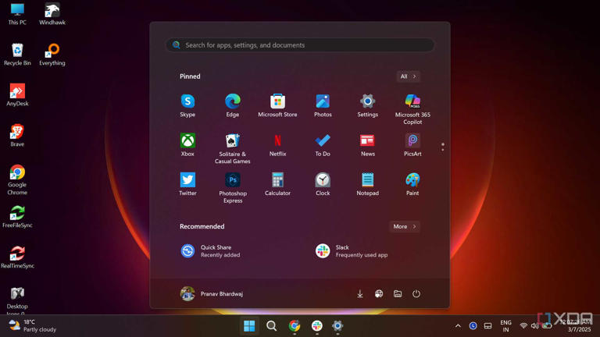600x337 pixels.
Task: Show hidden system tray icons chevron
Action: [458, 326]
